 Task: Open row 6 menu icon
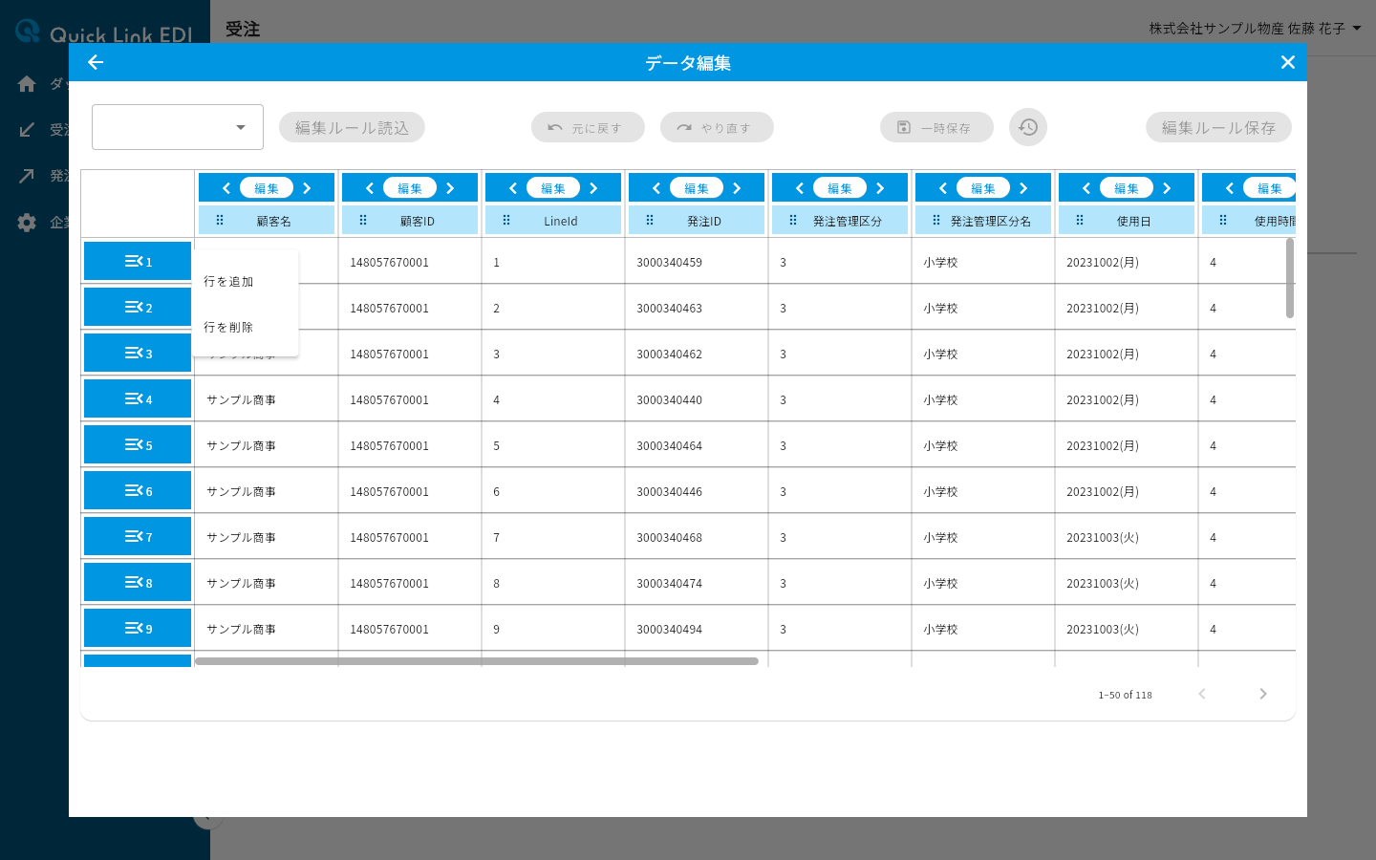(134, 490)
